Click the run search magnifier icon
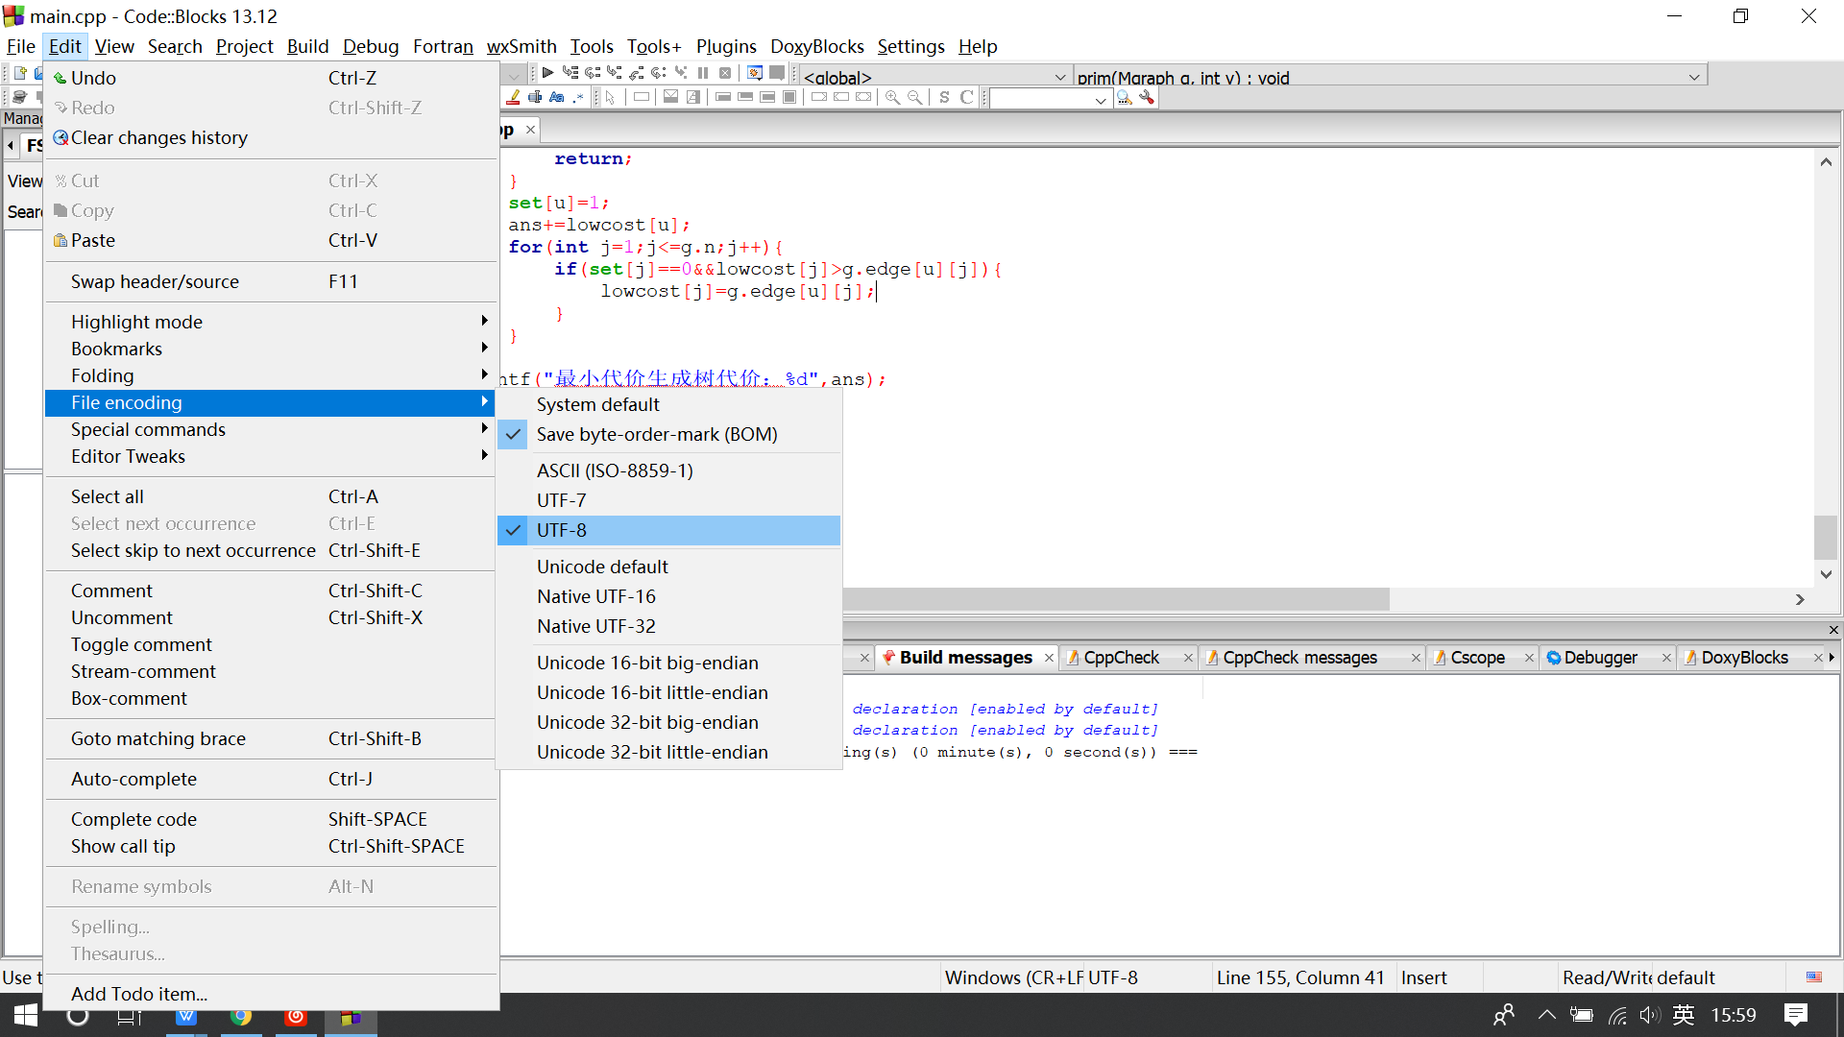The width and height of the screenshot is (1844, 1037). click(1125, 98)
